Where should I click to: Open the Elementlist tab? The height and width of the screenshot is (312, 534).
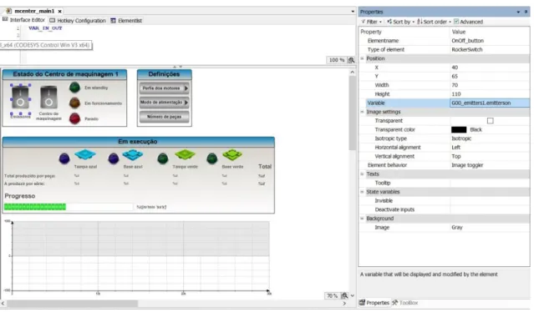pyautogui.click(x=126, y=21)
